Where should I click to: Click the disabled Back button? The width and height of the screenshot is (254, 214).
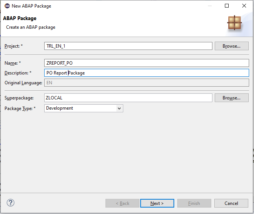point(122,203)
